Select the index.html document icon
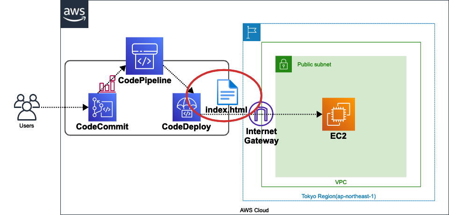Viewport: 449px width, 215px height. [x=227, y=92]
